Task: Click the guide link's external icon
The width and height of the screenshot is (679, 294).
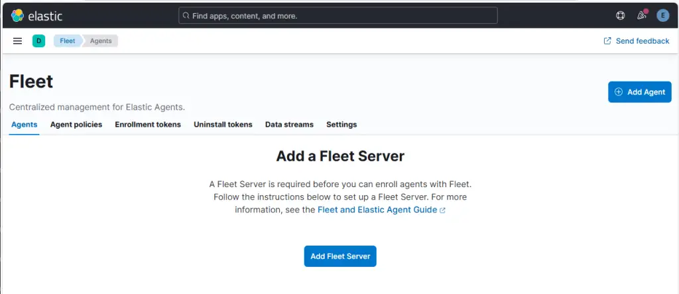Action: coord(442,210)
